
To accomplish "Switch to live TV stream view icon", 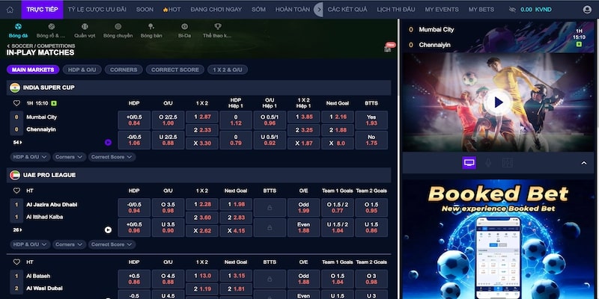I will (469, 162).
